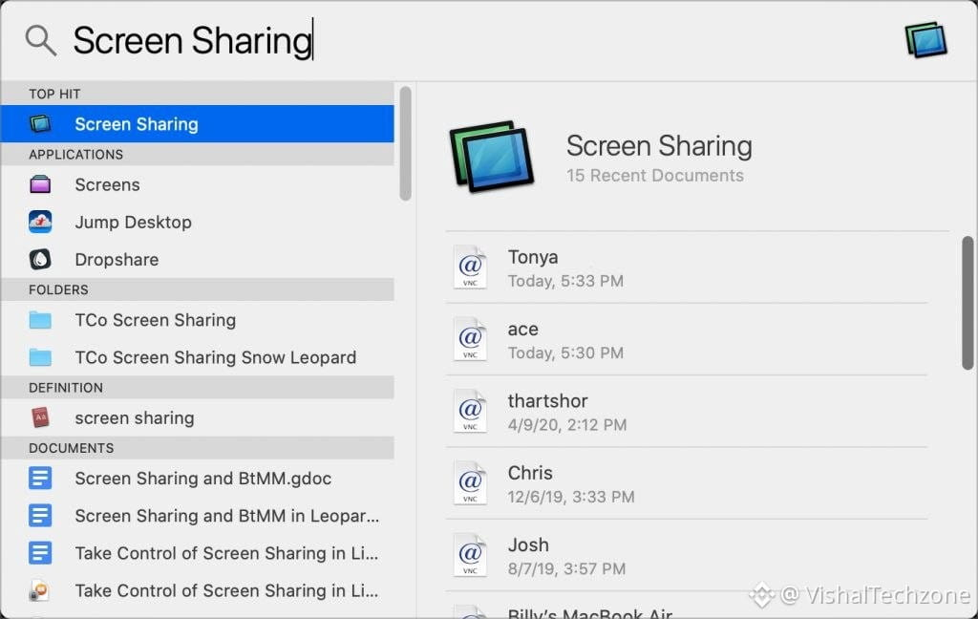978x619 pixels.
Task: Click the ace VNC file icon
Action: [x=470, y=339]
